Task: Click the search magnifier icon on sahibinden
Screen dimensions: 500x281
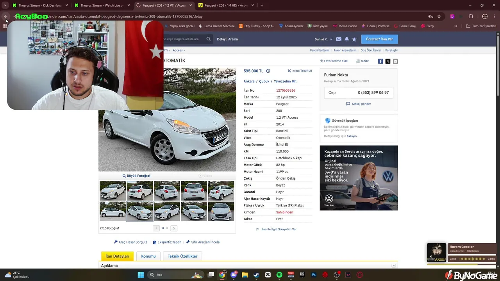Action: pyautogui.click(x=209, y=39)
